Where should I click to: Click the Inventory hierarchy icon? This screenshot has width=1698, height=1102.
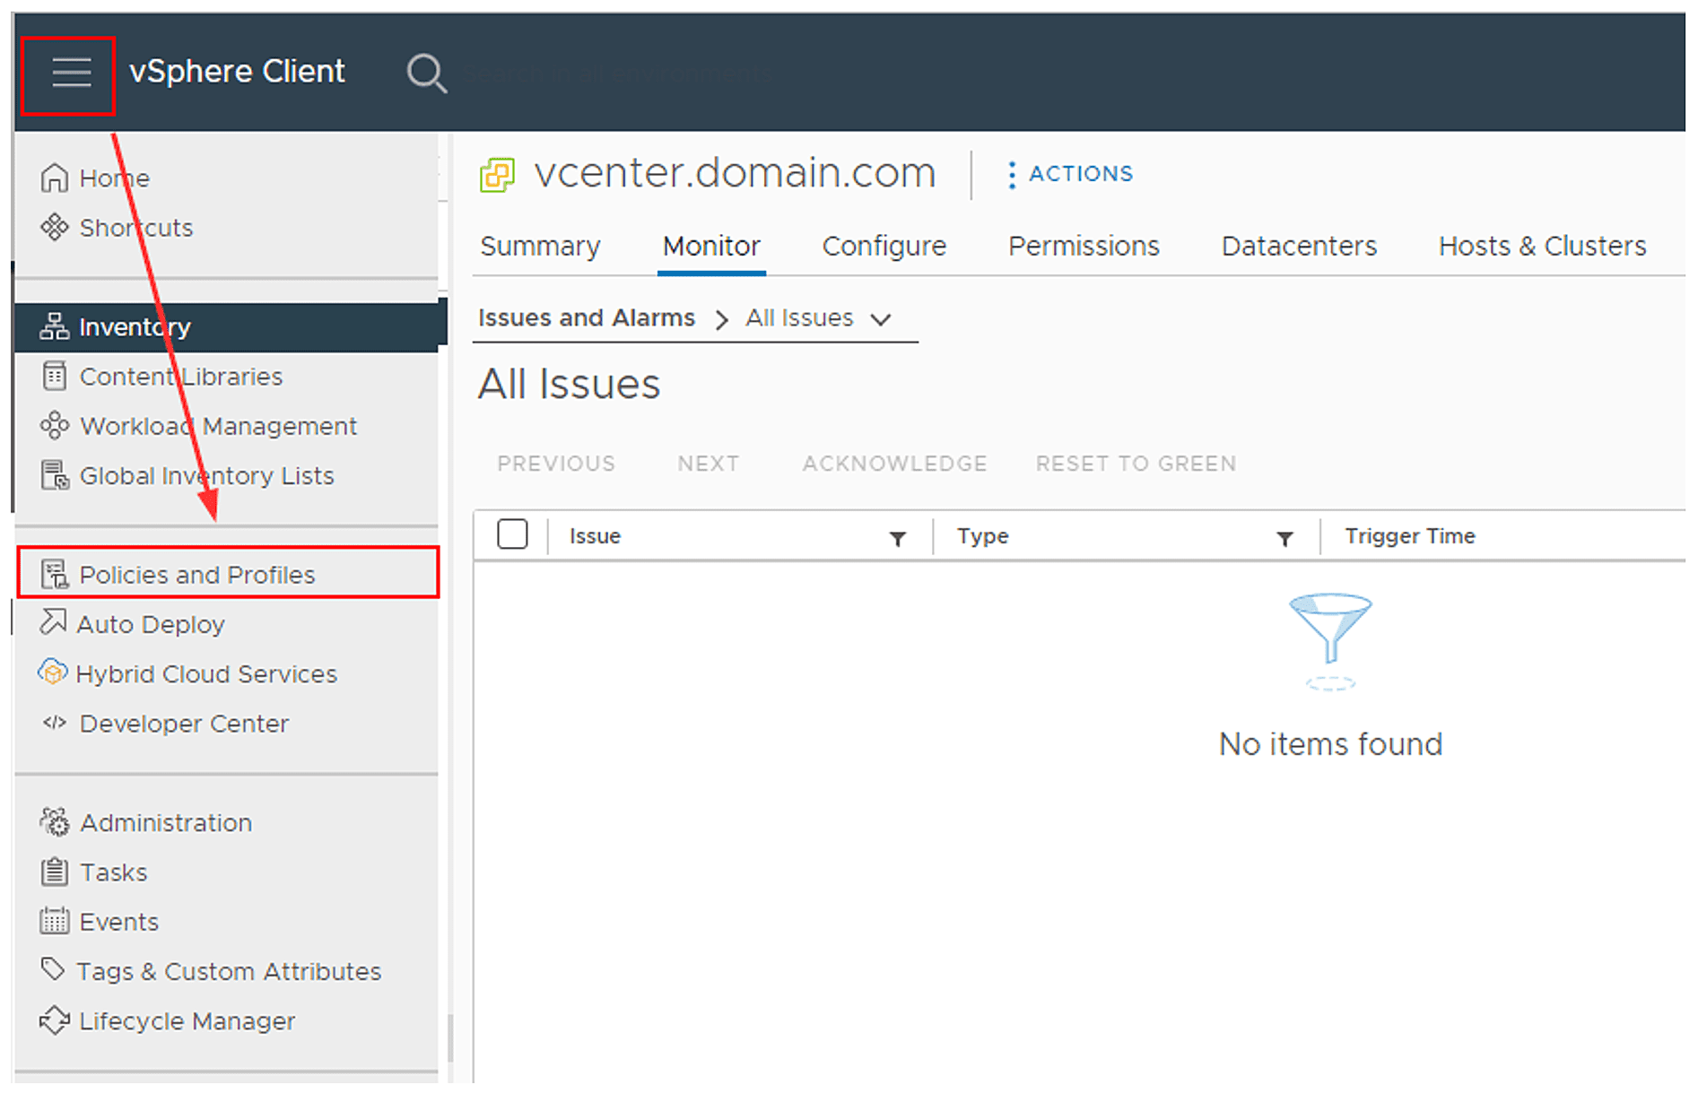(54, 326)
